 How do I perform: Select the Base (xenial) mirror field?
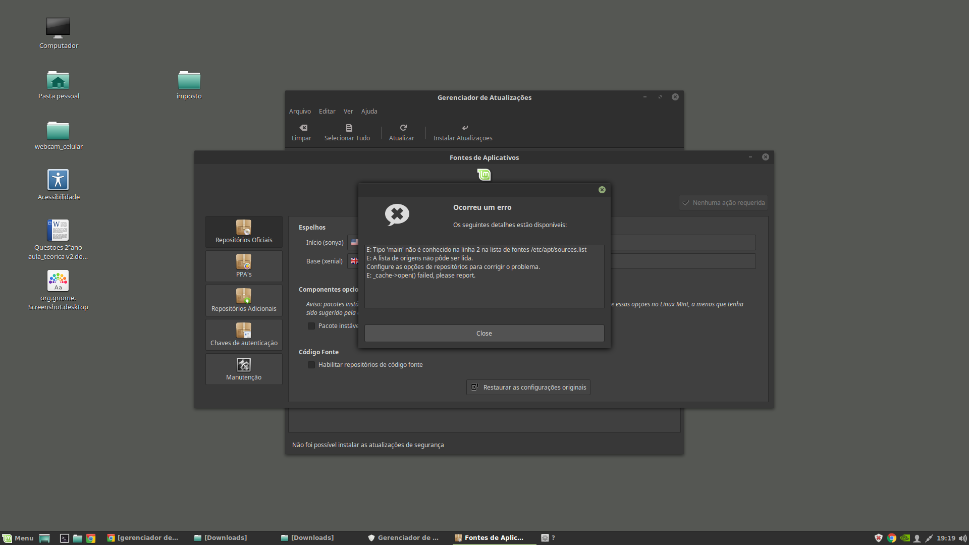point(551,261)
